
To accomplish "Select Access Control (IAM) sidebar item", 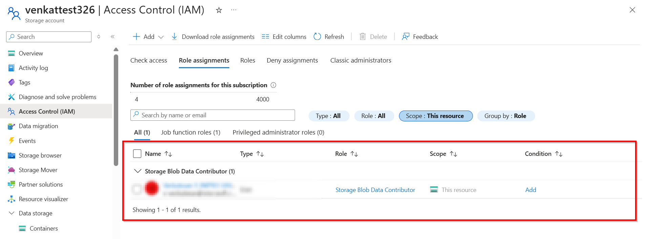I will [x=56, y=112].
